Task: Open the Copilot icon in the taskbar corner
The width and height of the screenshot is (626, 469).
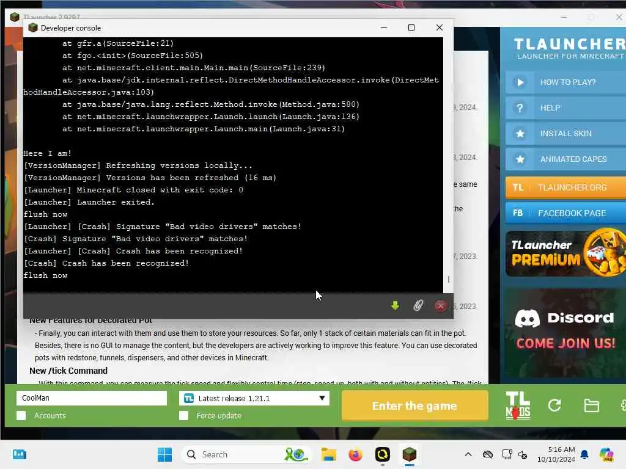Action: (606, 454)
